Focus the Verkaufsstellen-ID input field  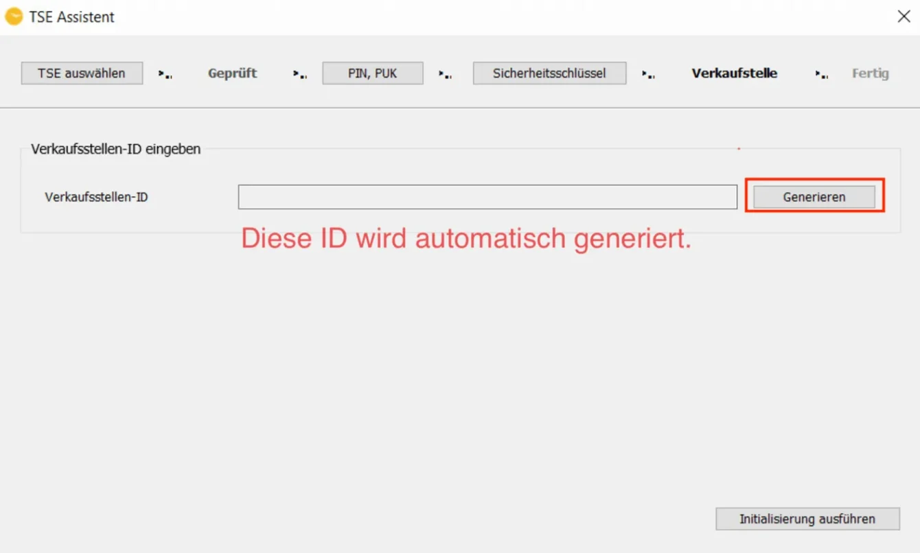(x=487, y=197)
